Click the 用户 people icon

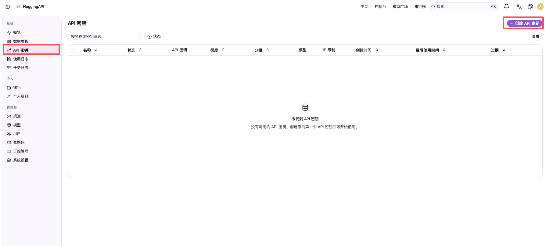[x=9, y=134]
